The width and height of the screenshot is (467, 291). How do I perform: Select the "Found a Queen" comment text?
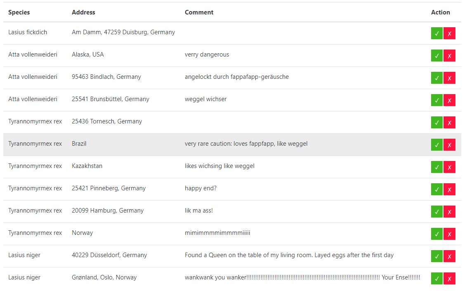tap(289, 255)
